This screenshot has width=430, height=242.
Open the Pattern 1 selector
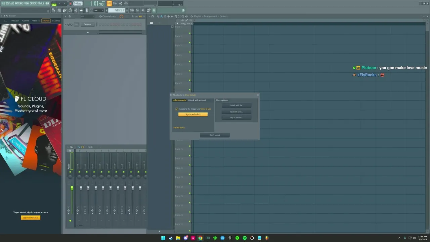pos(117,10)
